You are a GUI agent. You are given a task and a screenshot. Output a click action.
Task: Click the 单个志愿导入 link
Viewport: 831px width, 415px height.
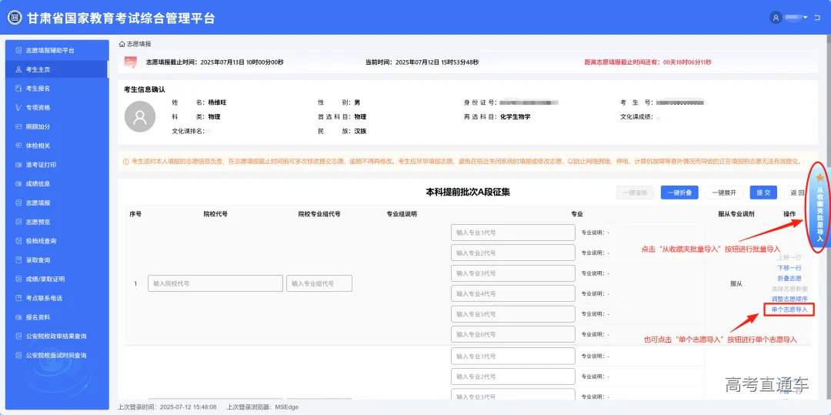[789, 309]
